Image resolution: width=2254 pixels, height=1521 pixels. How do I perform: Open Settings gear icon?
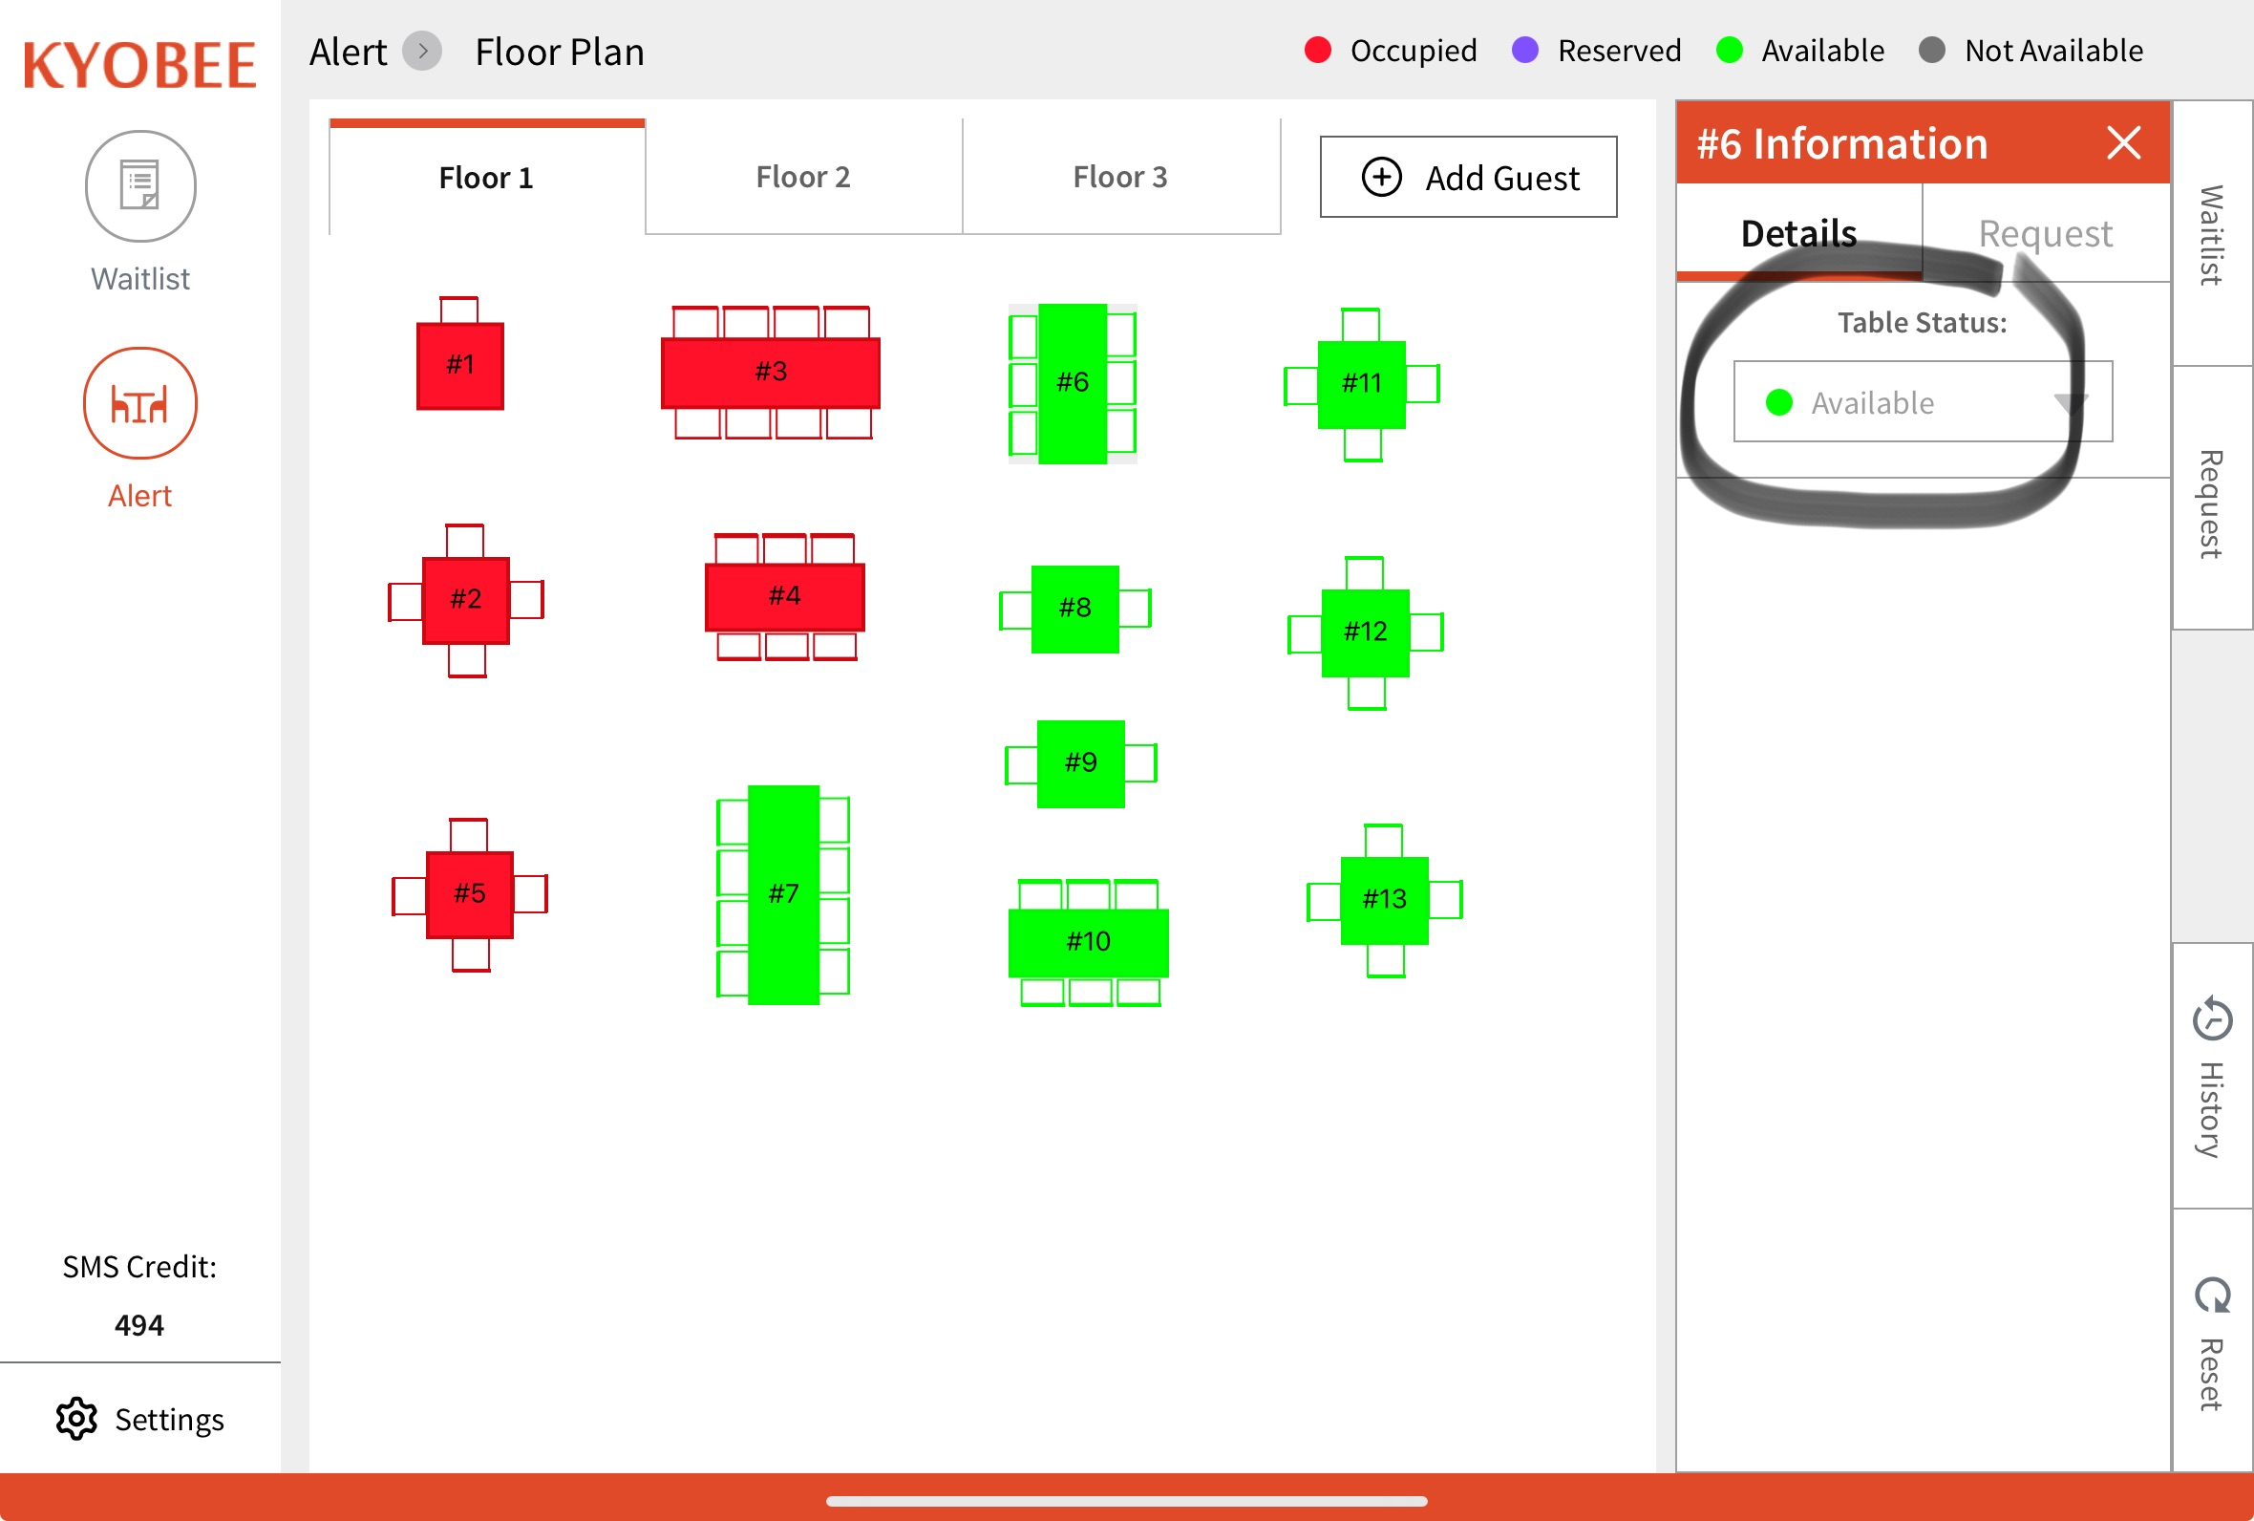pos(75,1419)
